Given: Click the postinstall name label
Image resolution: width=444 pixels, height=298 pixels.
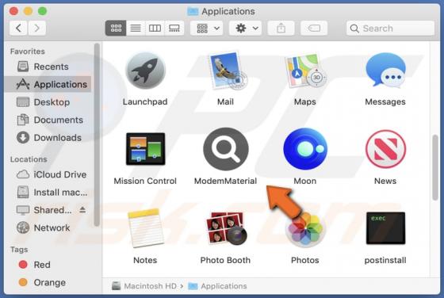Looking at the screenshot, I should pos(385,260).
